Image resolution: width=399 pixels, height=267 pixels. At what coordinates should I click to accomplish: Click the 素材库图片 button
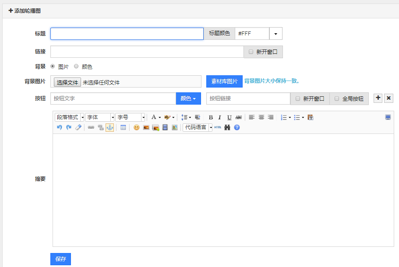coord(224,81)
